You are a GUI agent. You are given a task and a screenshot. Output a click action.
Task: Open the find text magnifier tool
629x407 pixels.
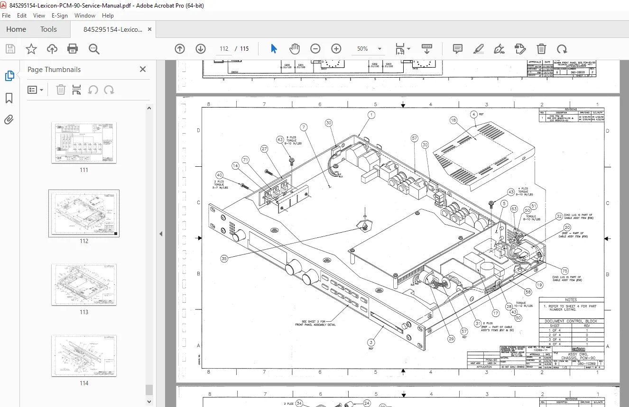[x=93, y=49]
